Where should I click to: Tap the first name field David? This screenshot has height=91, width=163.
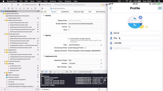(135, 33)
